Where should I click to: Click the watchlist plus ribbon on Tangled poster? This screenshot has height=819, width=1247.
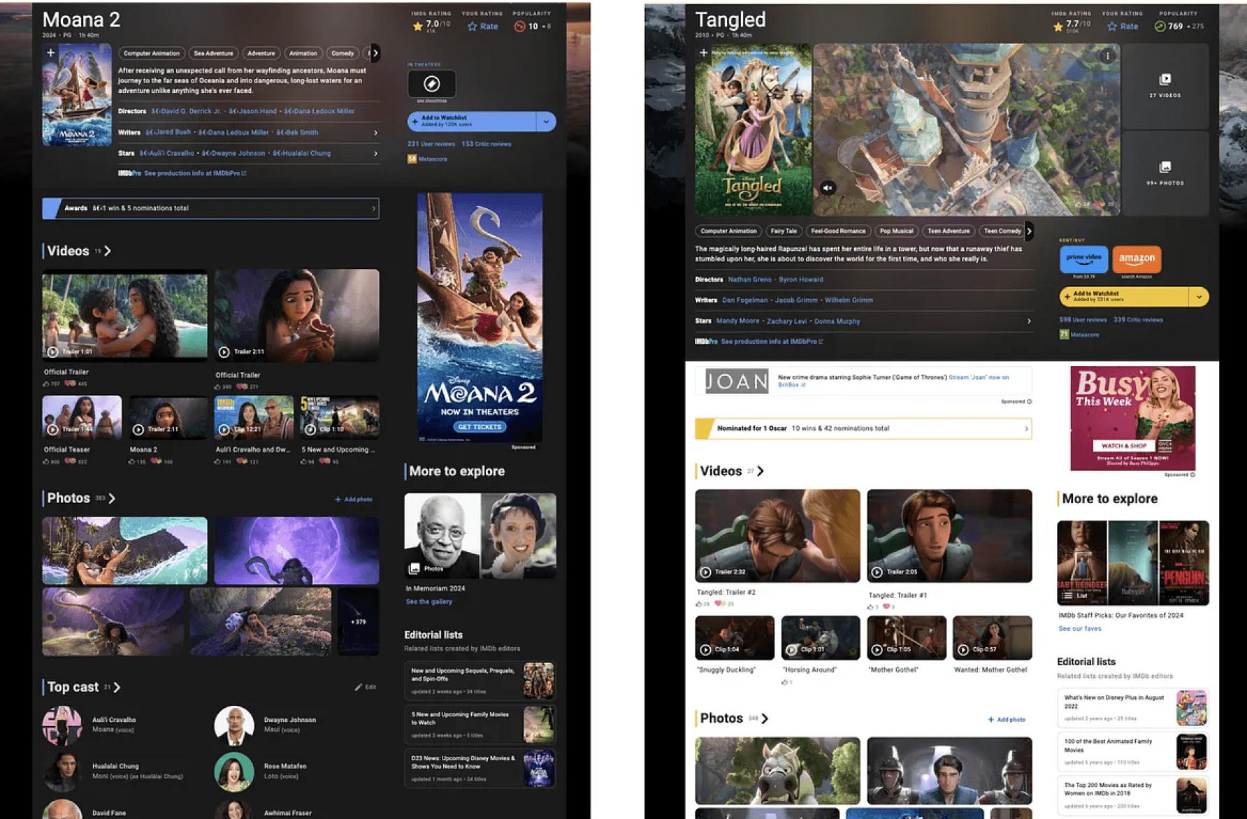coord(703,52)
